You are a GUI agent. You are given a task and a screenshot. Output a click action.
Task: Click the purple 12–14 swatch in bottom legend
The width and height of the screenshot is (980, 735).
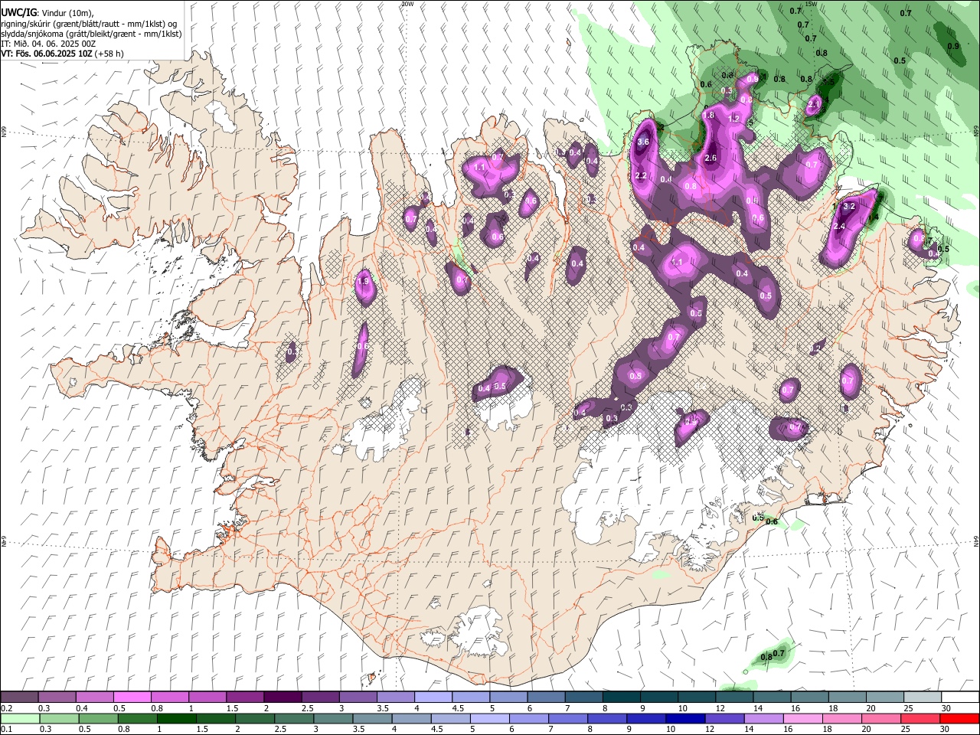725,718
